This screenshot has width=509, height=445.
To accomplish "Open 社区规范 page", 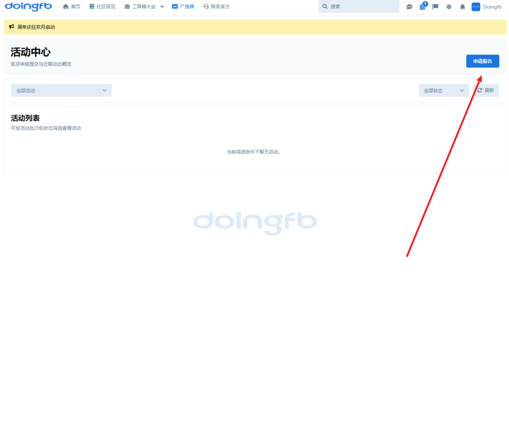I will coord(102,7).
